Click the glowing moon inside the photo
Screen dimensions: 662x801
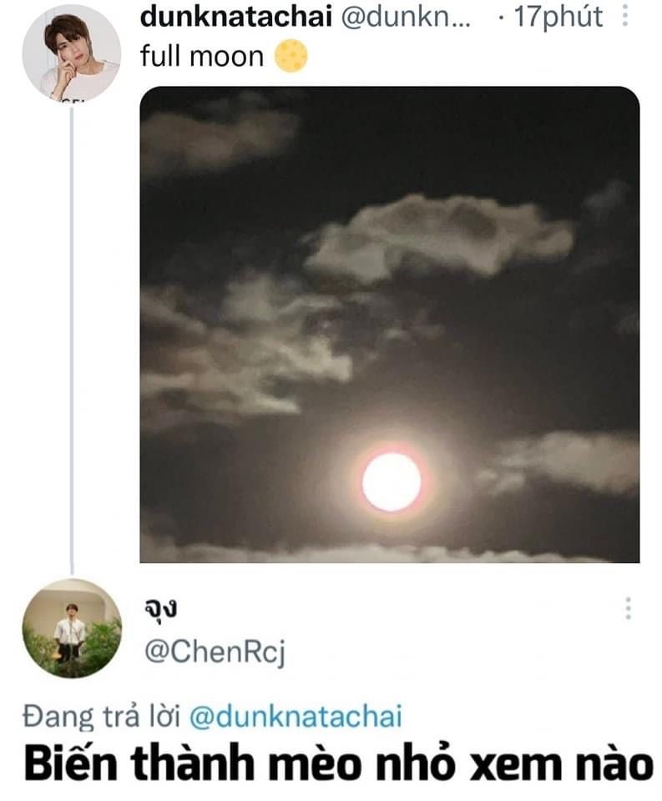[x=392, y=481]
